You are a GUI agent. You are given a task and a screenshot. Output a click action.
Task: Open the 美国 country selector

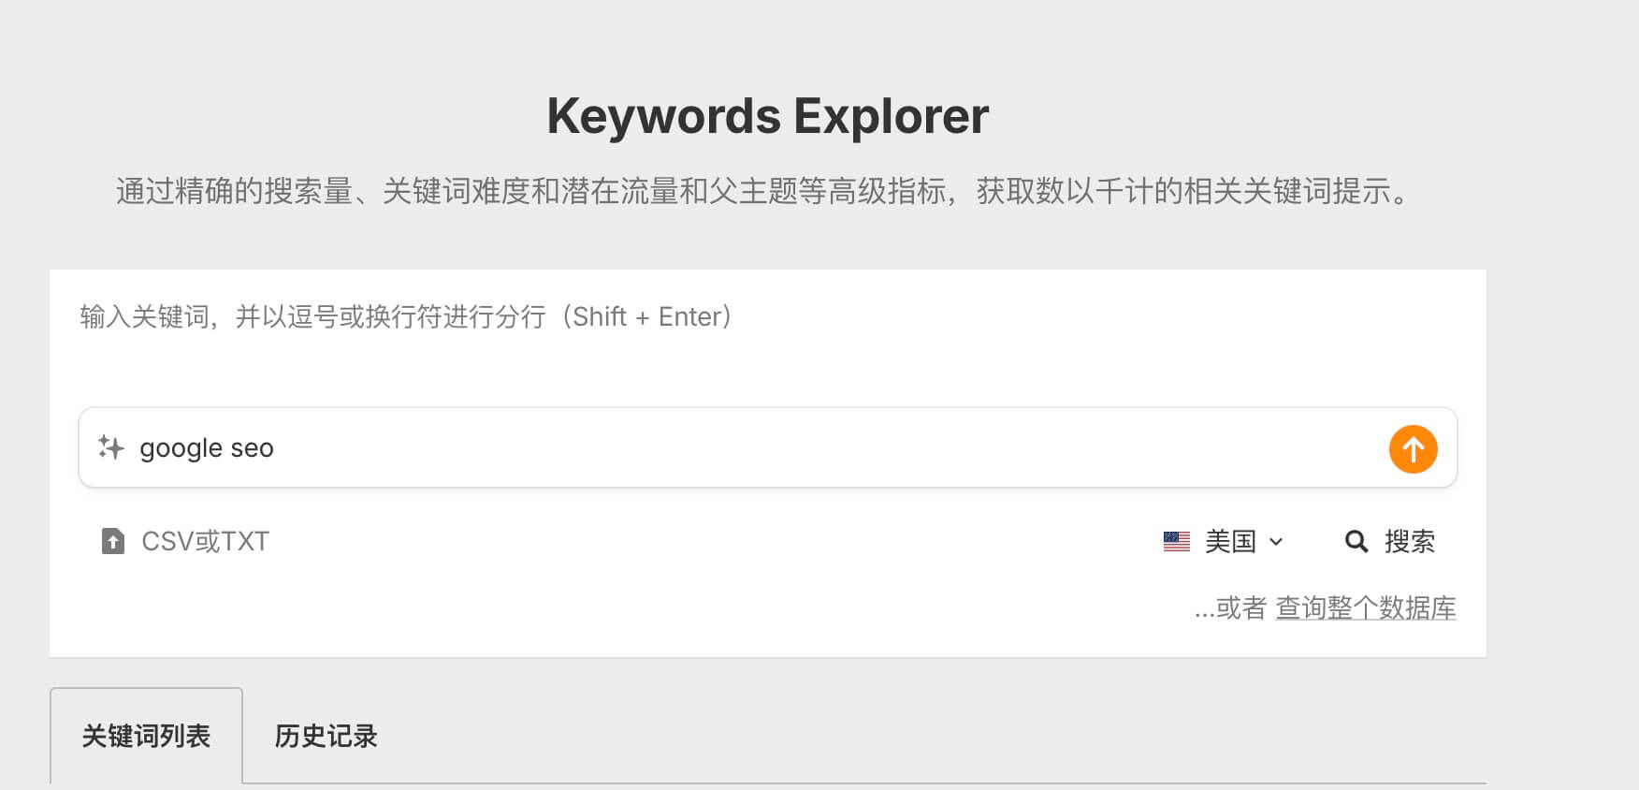coord(1229,541)
